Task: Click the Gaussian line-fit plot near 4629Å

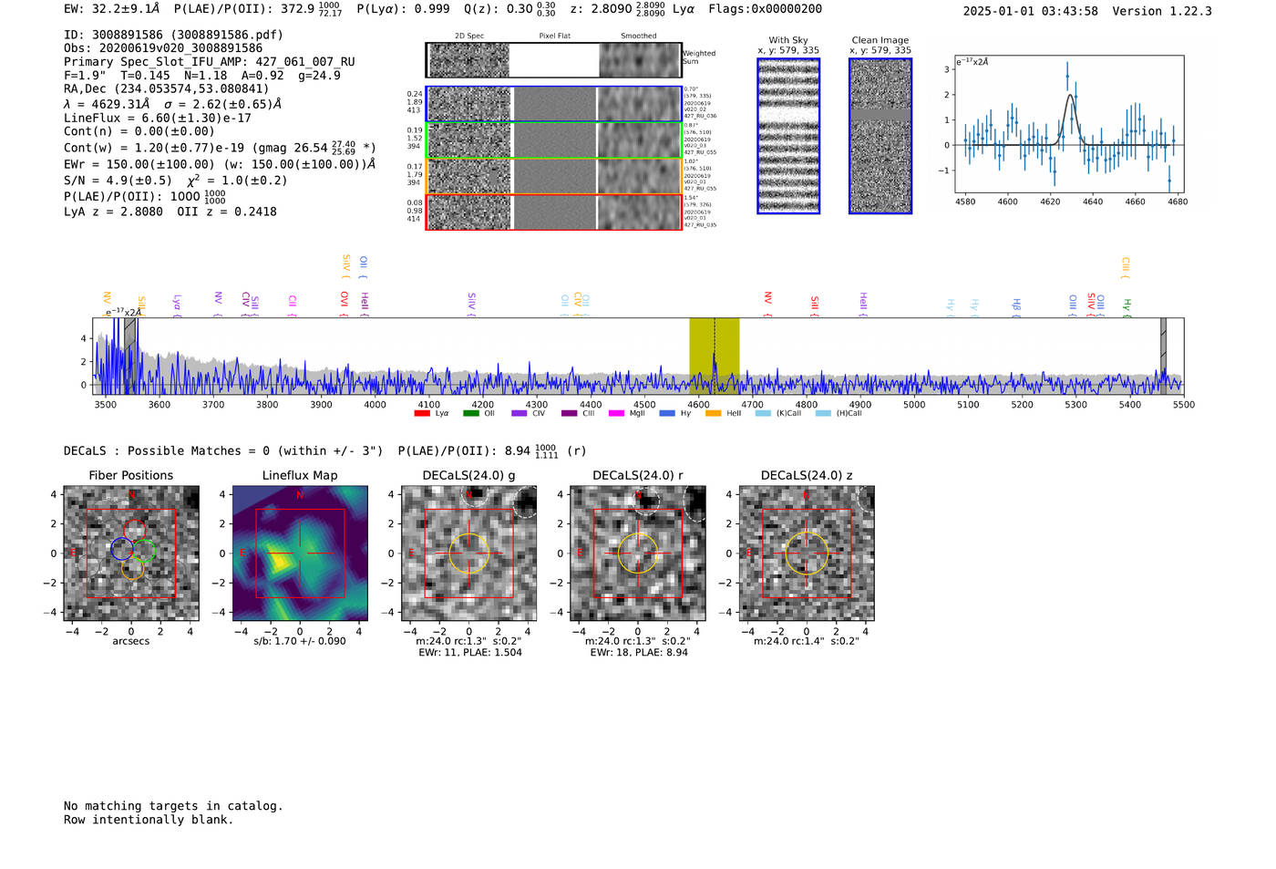Action: pos(1068,124)
